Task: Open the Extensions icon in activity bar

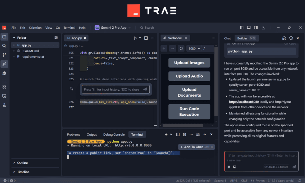Action: (4, 87)
